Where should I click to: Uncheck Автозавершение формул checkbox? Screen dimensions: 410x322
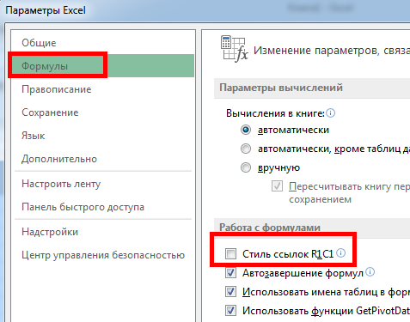[x=230, y=273]
